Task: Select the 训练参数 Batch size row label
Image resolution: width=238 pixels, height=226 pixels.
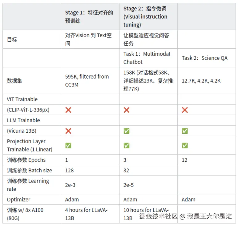Action: point(30,171)
